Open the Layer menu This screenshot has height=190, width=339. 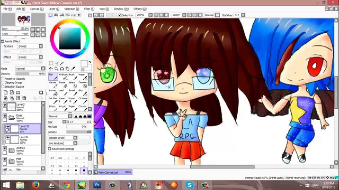click(54, 9)
